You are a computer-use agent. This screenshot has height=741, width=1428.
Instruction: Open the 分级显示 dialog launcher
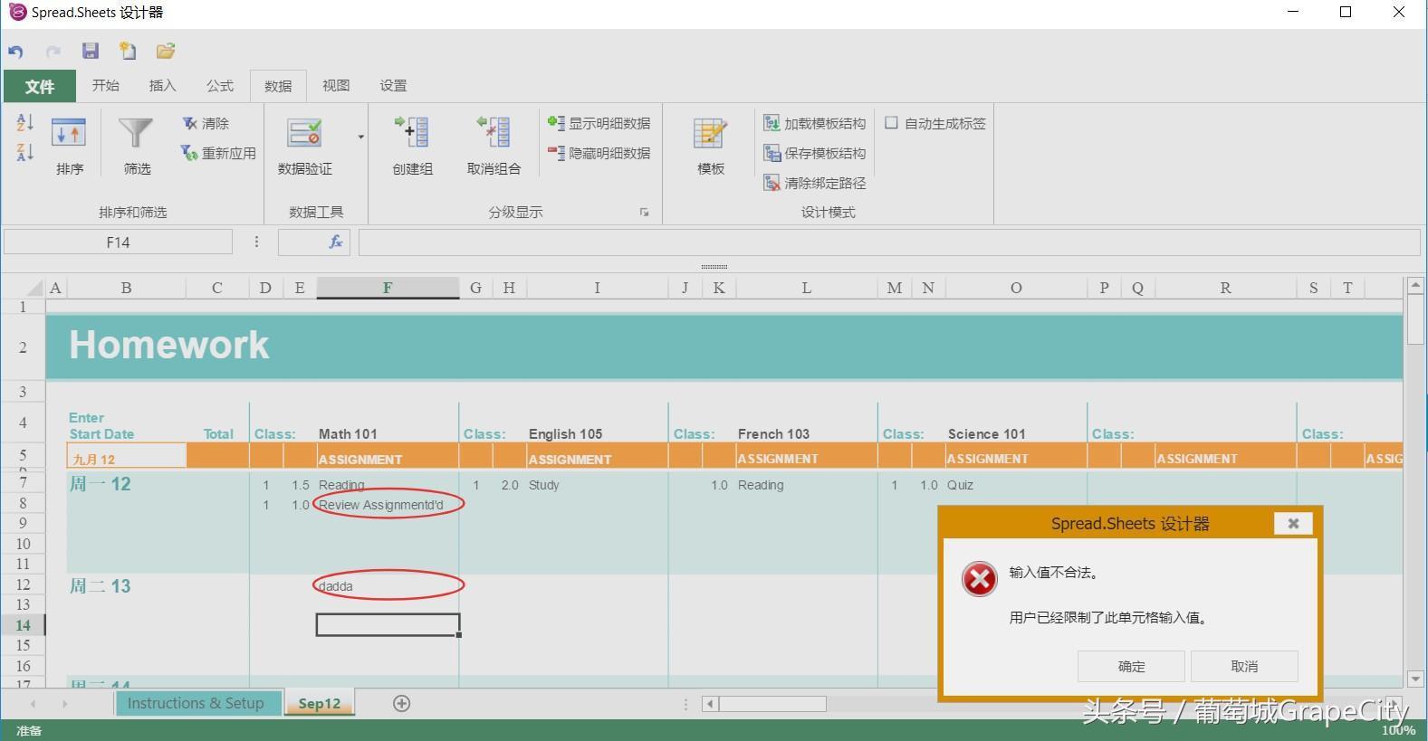click(644, 213)
